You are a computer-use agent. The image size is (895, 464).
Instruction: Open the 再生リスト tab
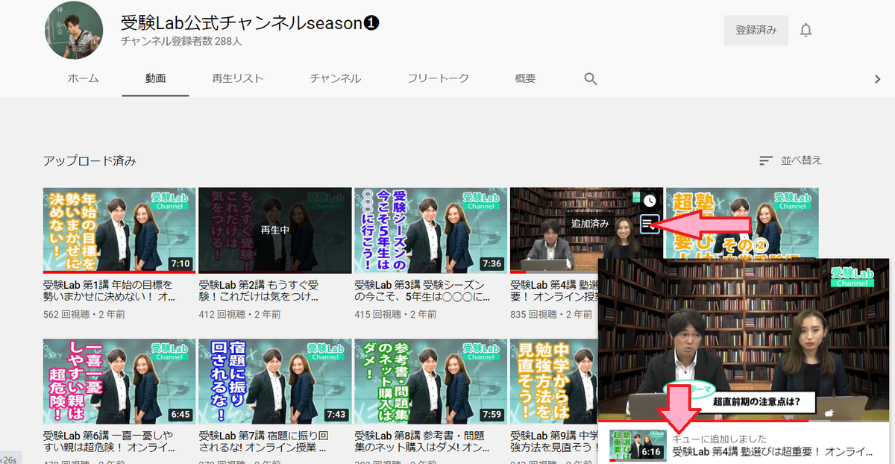click(237, 78)
